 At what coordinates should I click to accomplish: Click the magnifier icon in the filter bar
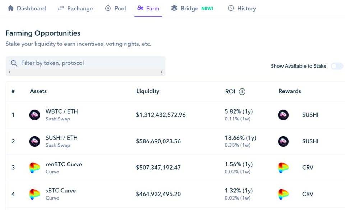14,63
